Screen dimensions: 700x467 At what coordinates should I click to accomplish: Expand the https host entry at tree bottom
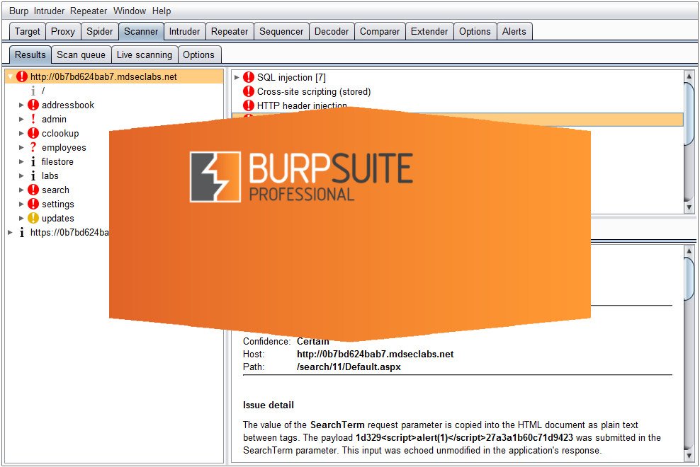click(9, 232)
